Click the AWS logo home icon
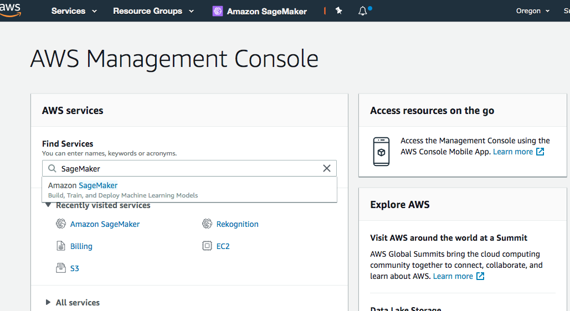The width and height of the screenshot is (570, 311). [10, 9]
